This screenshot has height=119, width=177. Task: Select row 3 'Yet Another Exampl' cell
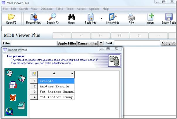pyautogui.click(x=56, y=92)
